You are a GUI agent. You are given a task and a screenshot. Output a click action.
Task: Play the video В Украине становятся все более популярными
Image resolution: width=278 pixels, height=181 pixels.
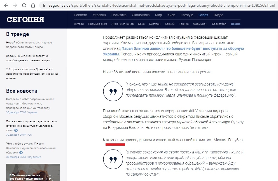50,178
